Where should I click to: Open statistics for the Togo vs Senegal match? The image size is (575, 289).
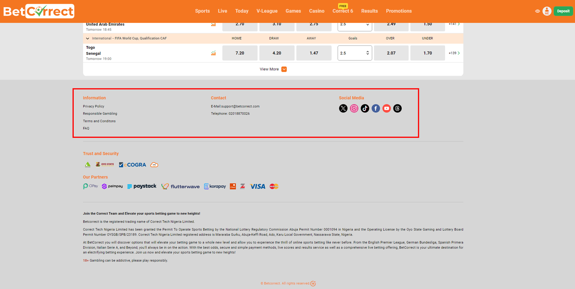[213, 53]
